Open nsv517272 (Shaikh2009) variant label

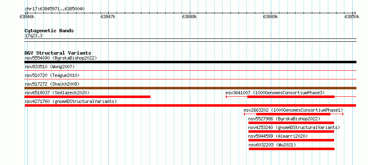(52, 84)
